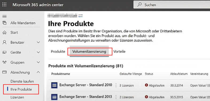Image resolution: width=210 pixels, height=101 pixels.
Task: Click the 2 Lizenzen cell
Action: 126,97
